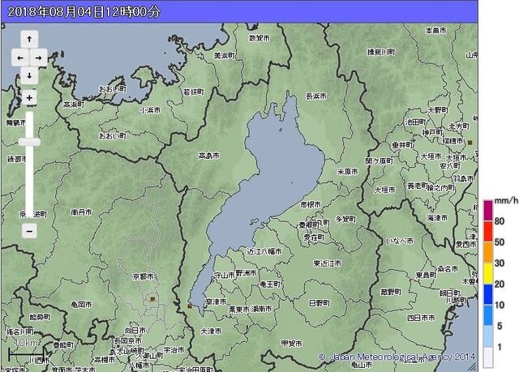Click the 竜王町 label on map
519x372 pixels.
(x=270, y=284)
